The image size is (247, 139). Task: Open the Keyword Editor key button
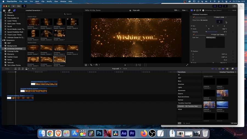point(19,6)
